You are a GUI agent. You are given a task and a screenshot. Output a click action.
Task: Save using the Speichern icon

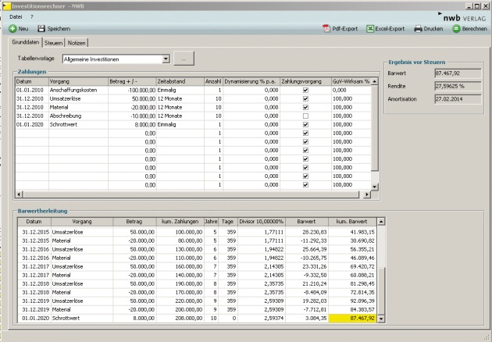tap(42, 28)
